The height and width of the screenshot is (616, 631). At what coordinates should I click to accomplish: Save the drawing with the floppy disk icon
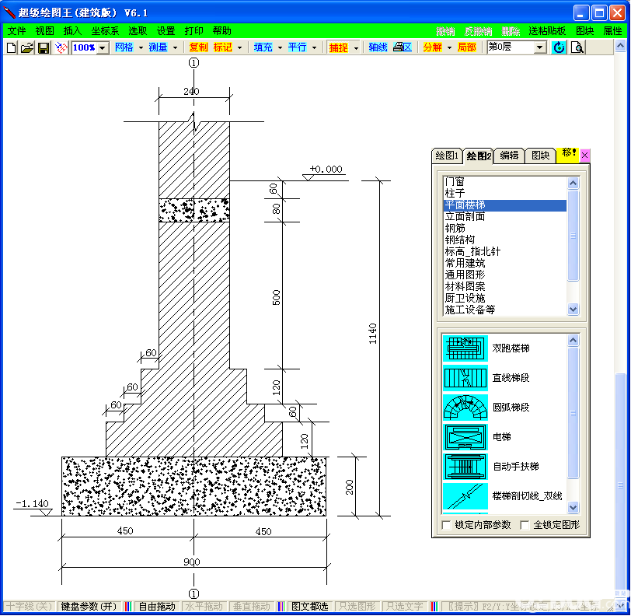(43, 47)
